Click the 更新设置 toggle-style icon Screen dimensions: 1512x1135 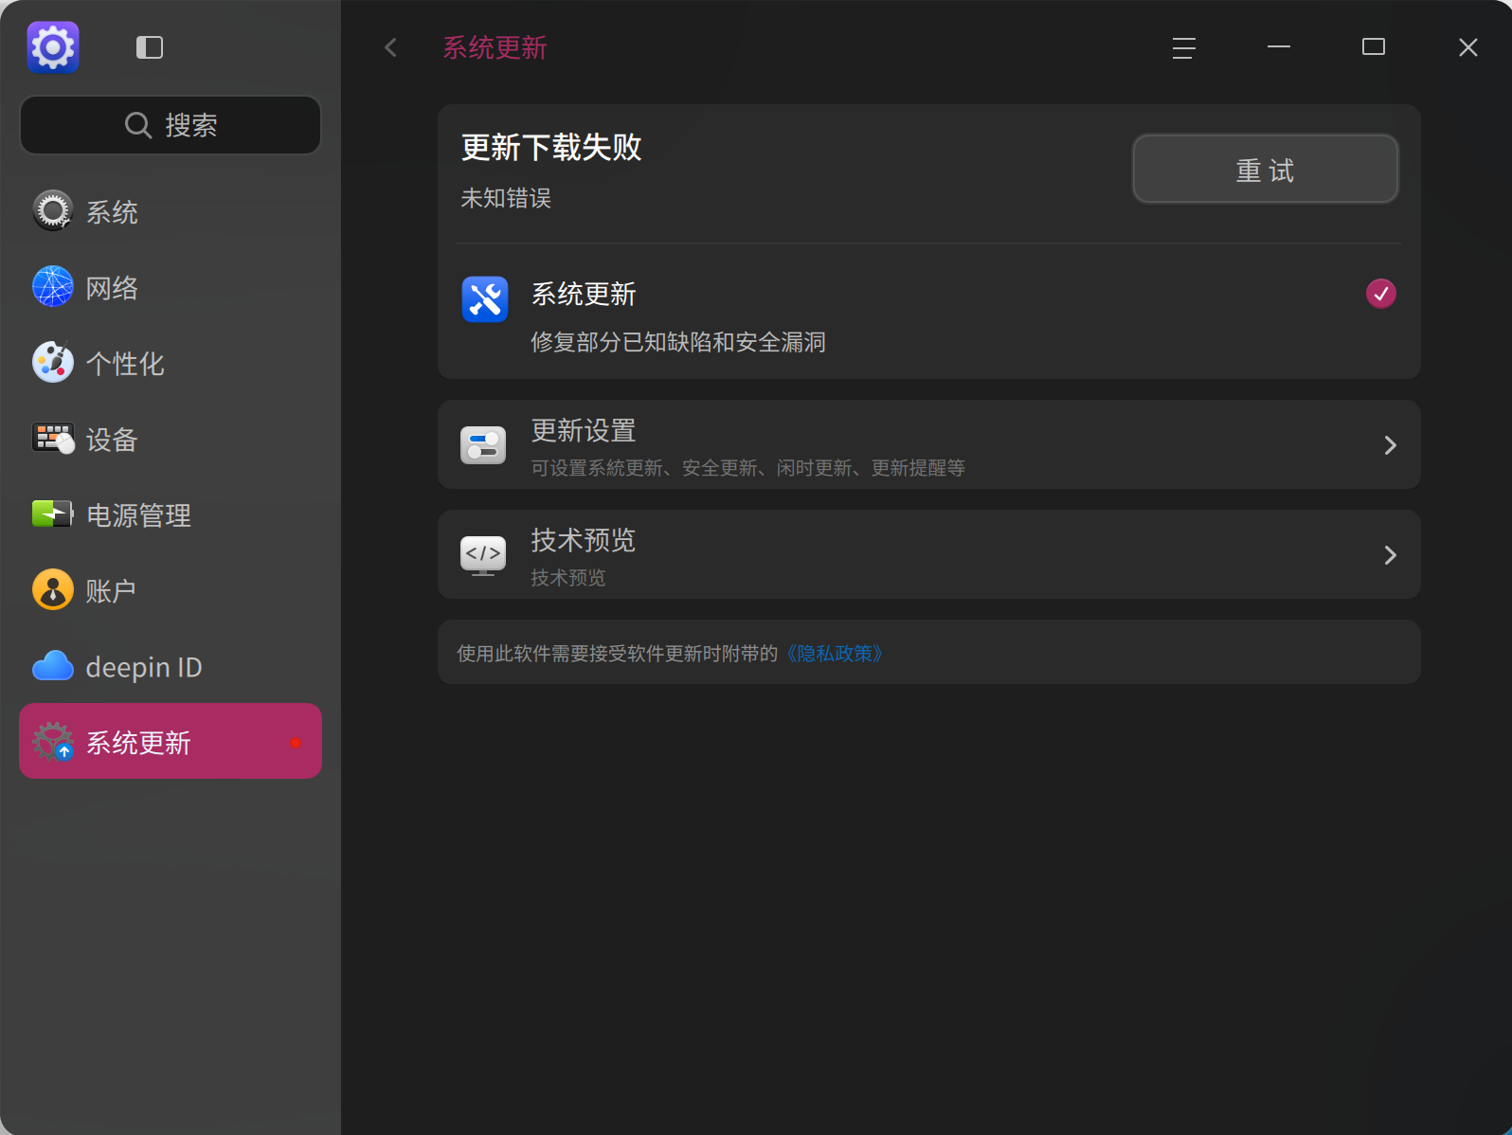tap(483, 444)
